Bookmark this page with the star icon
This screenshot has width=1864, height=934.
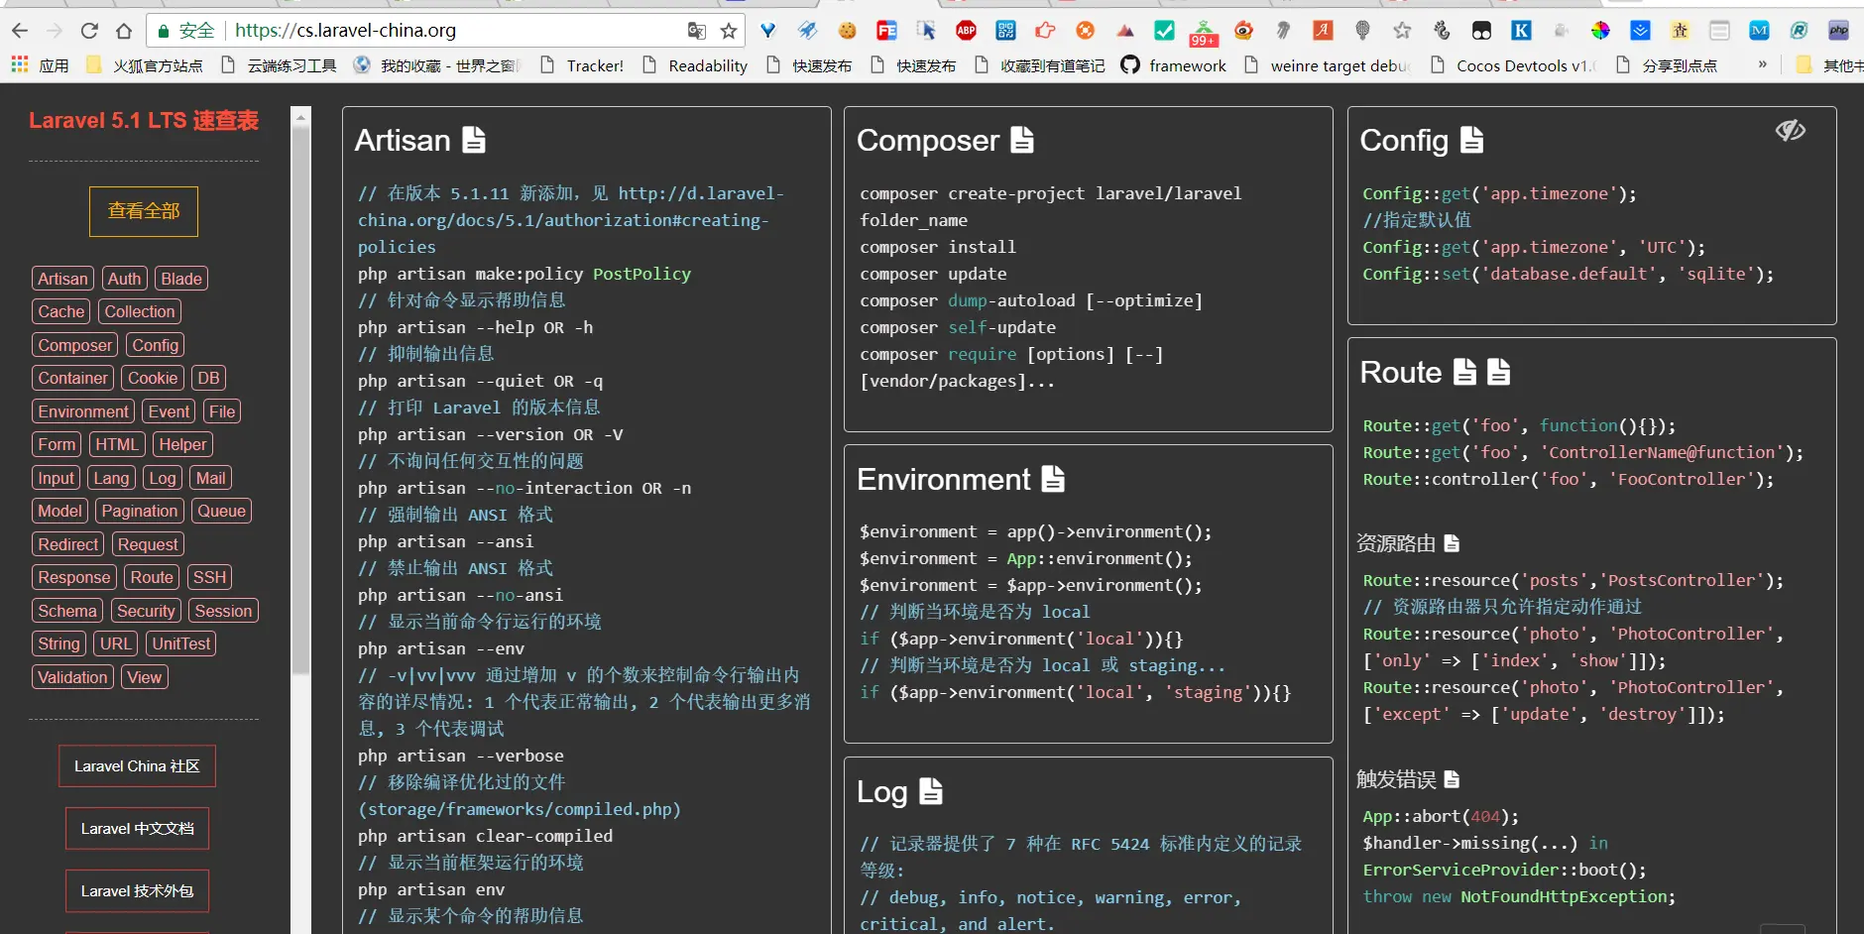pyautogui.click(x=729, y=31)
